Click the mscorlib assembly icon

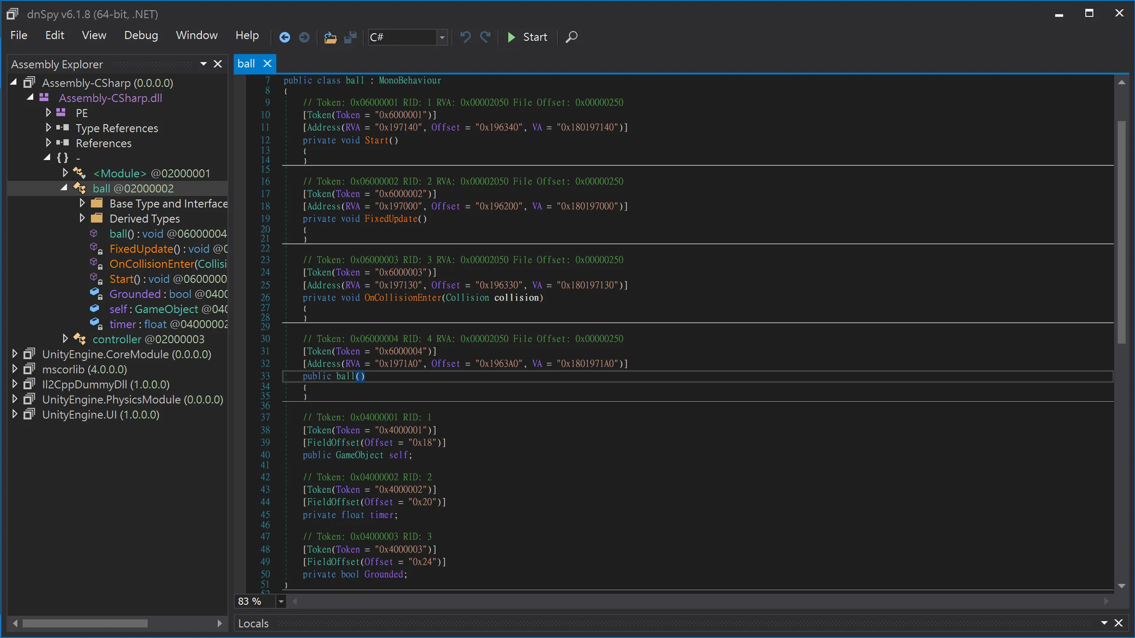(29, 369)
